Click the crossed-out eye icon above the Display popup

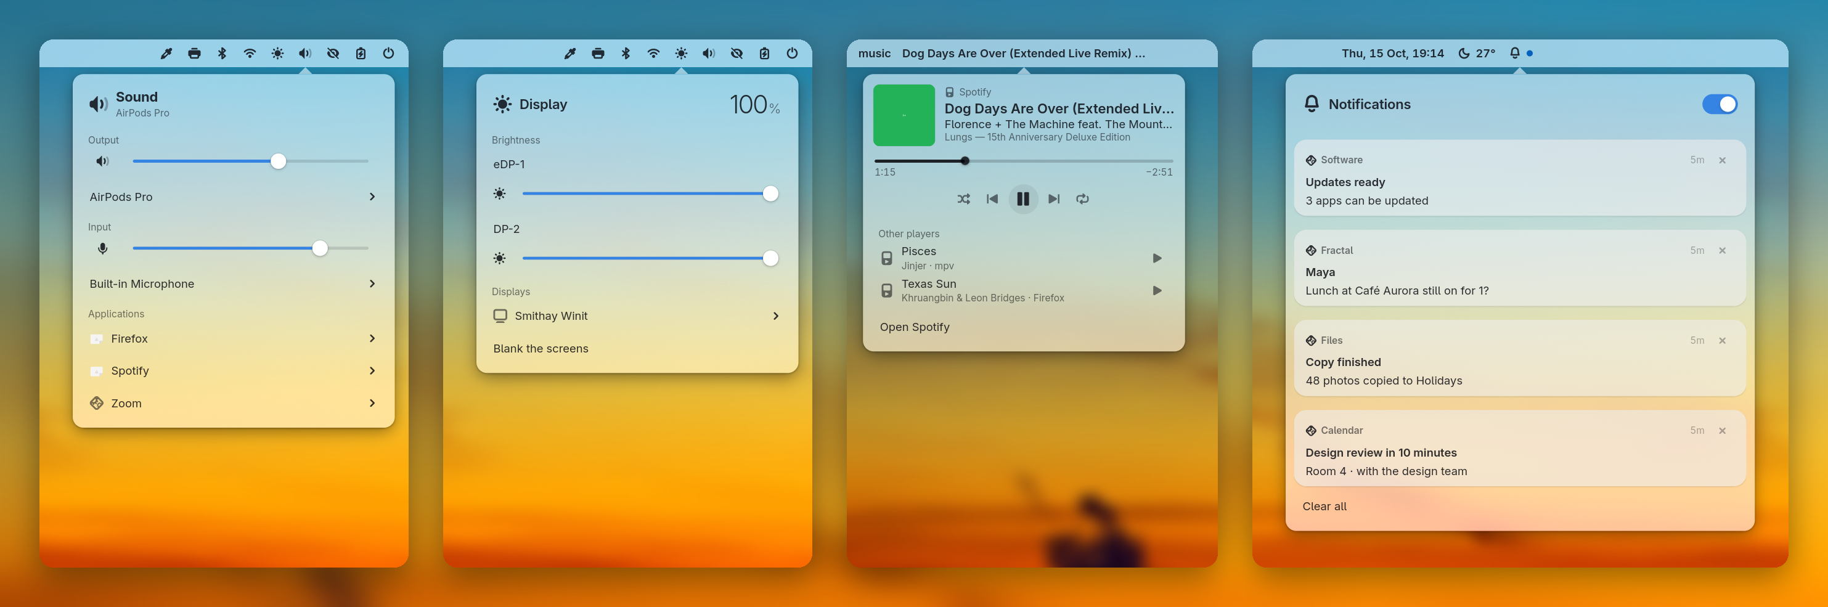737,53
